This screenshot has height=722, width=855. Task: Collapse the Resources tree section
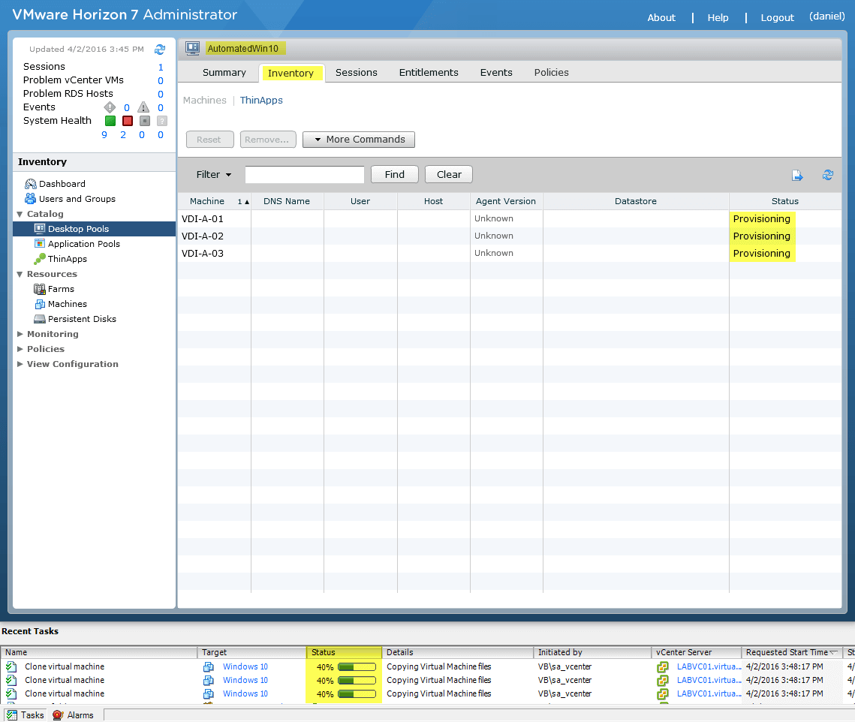(20, 274)
